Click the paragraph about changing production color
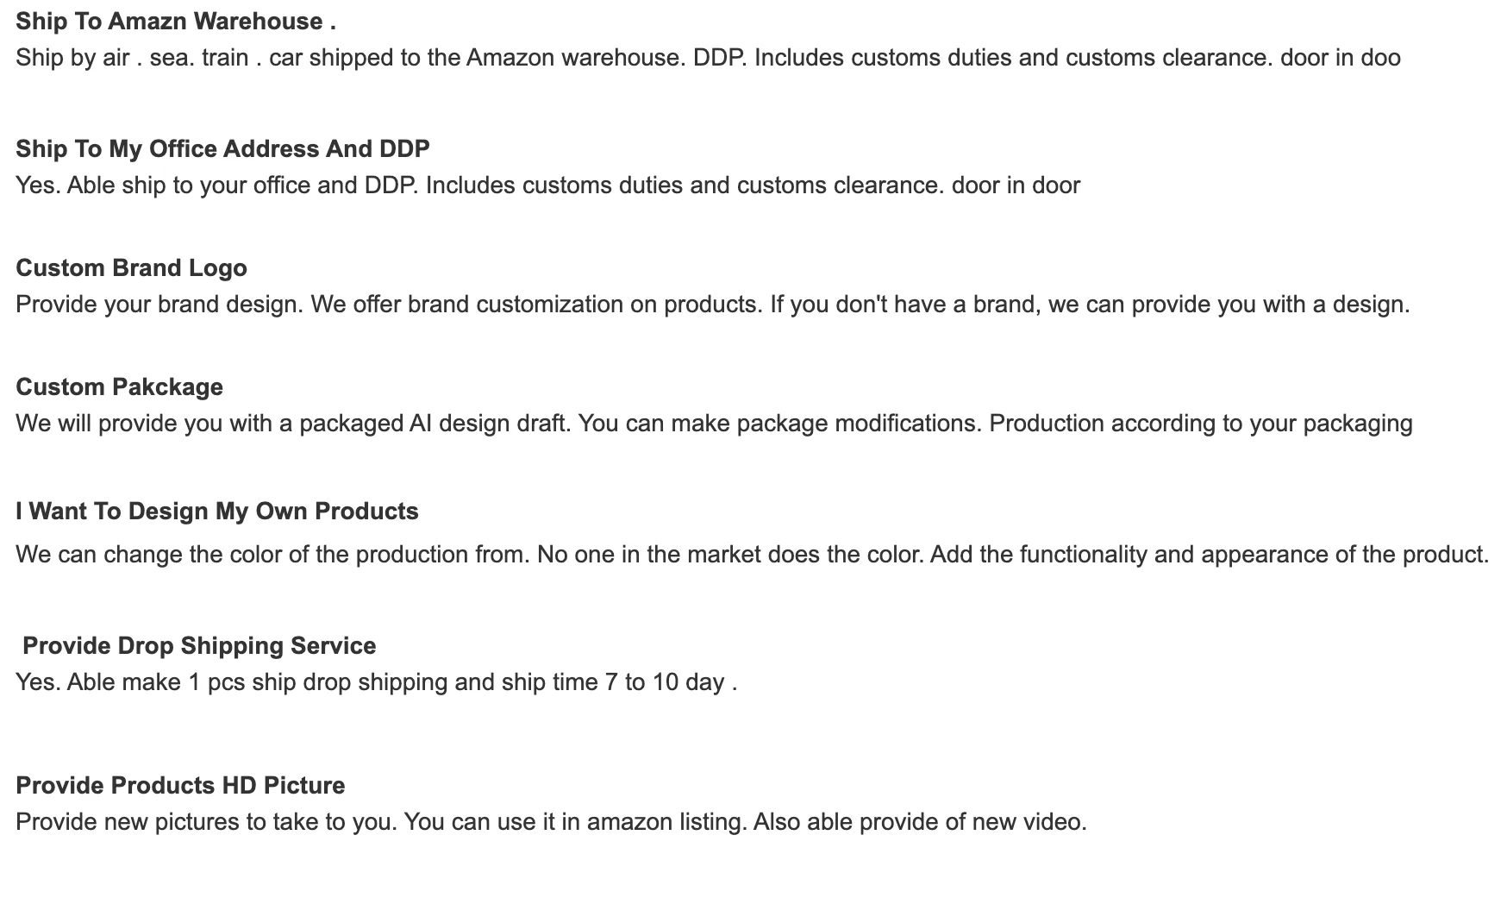 pos(271,554)
